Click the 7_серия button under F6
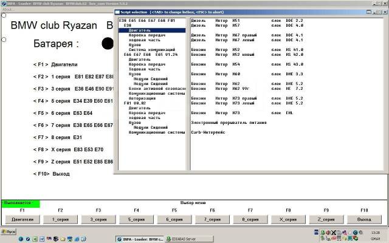389x243 pixels. click(212, 219)
